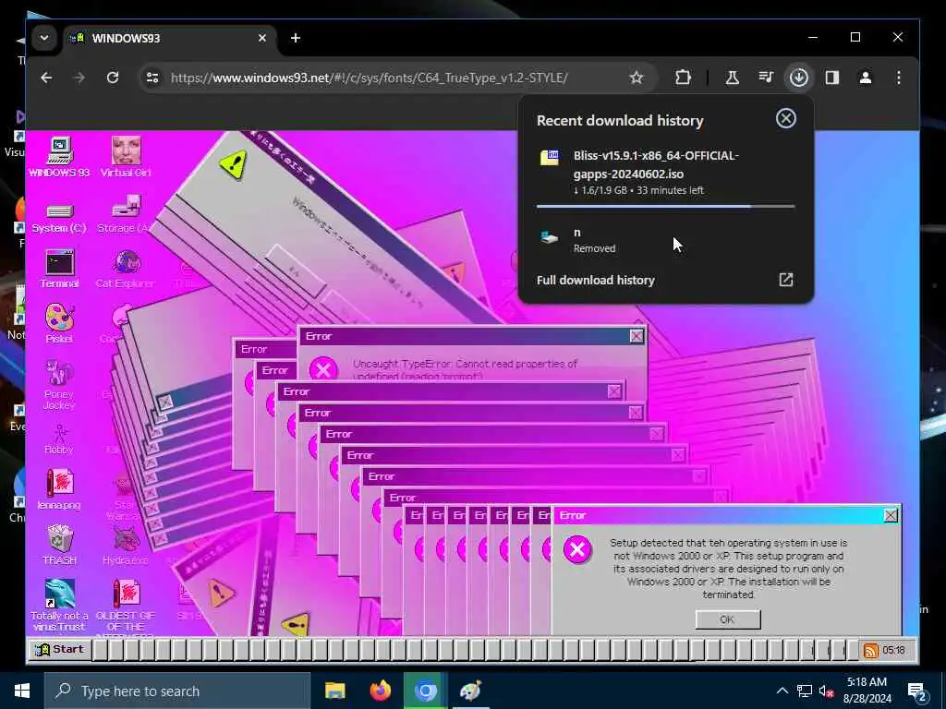Screen dimensions: 946x709
Task: Bookmark this page with the star icon
Action: (x=636, y=78)
